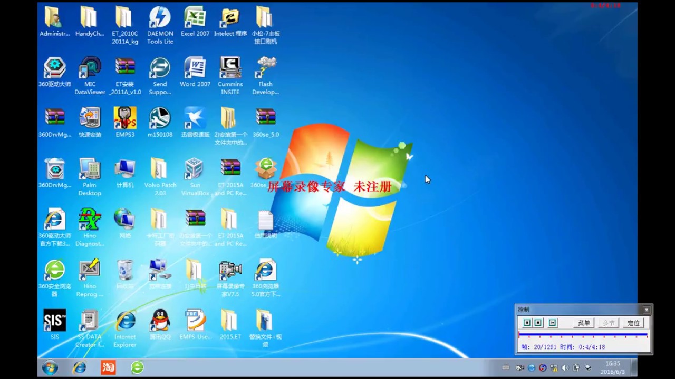This screenshot has height=379, width=675.
Task: Launch 迅雷极速版 bird shortcut
Action: click(x=195, y=122)
